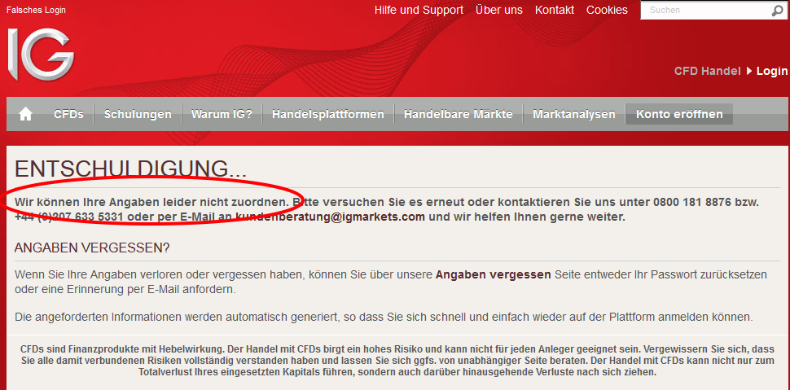Click the search magnifier icon
The image size is (790, 390).
pos(777,10)
